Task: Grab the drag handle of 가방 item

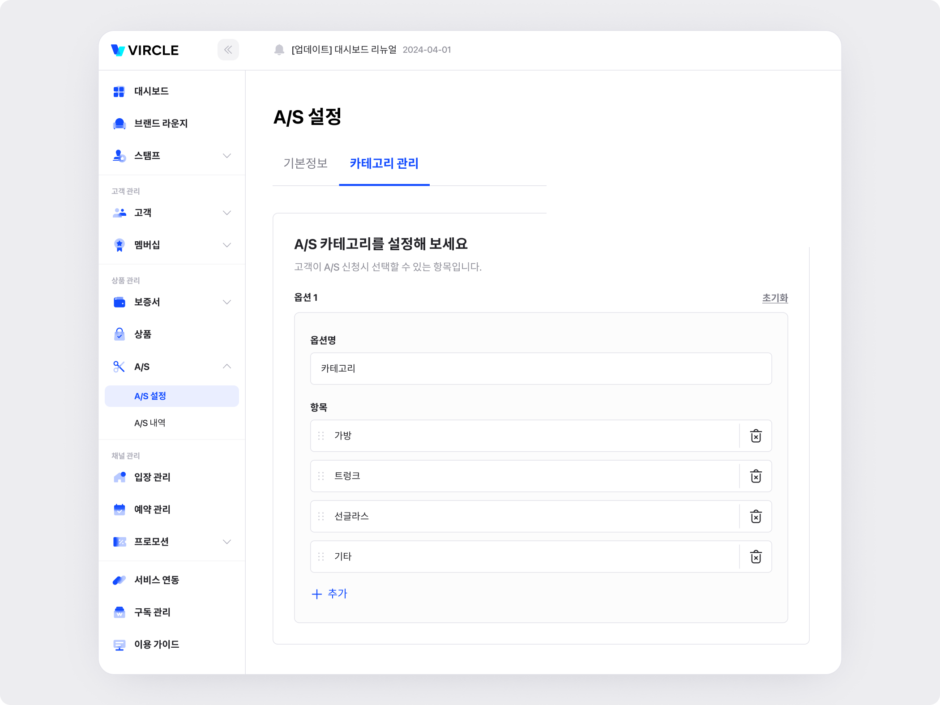Action: tap(321, 436)
